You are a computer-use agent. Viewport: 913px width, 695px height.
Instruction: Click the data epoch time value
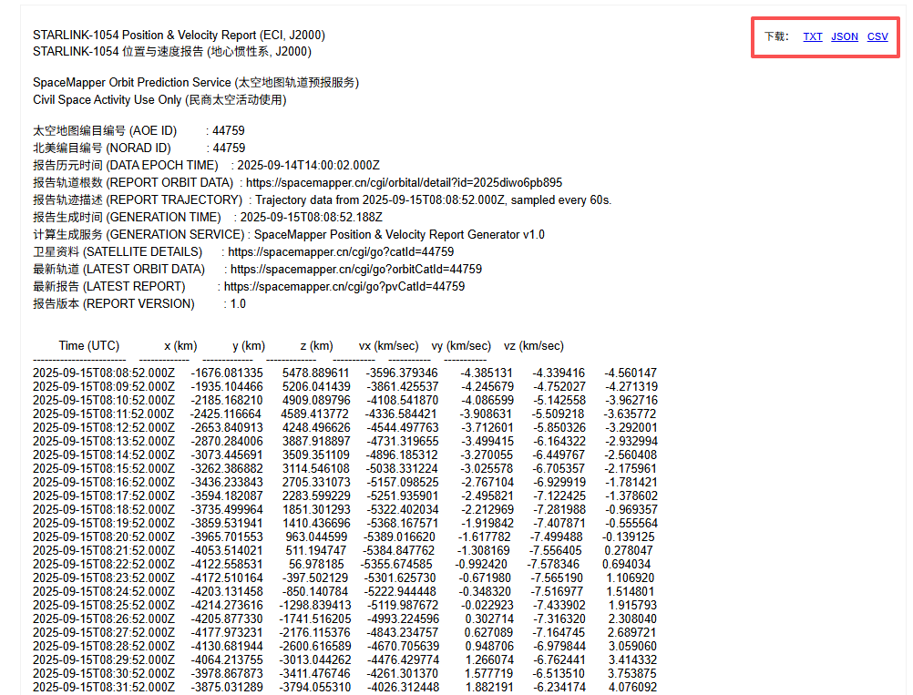(x=309, y=165)
